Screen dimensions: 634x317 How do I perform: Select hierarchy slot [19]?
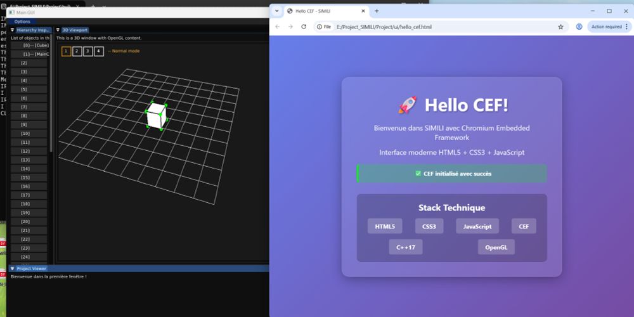pyautogui.click(x=29, y=212)
